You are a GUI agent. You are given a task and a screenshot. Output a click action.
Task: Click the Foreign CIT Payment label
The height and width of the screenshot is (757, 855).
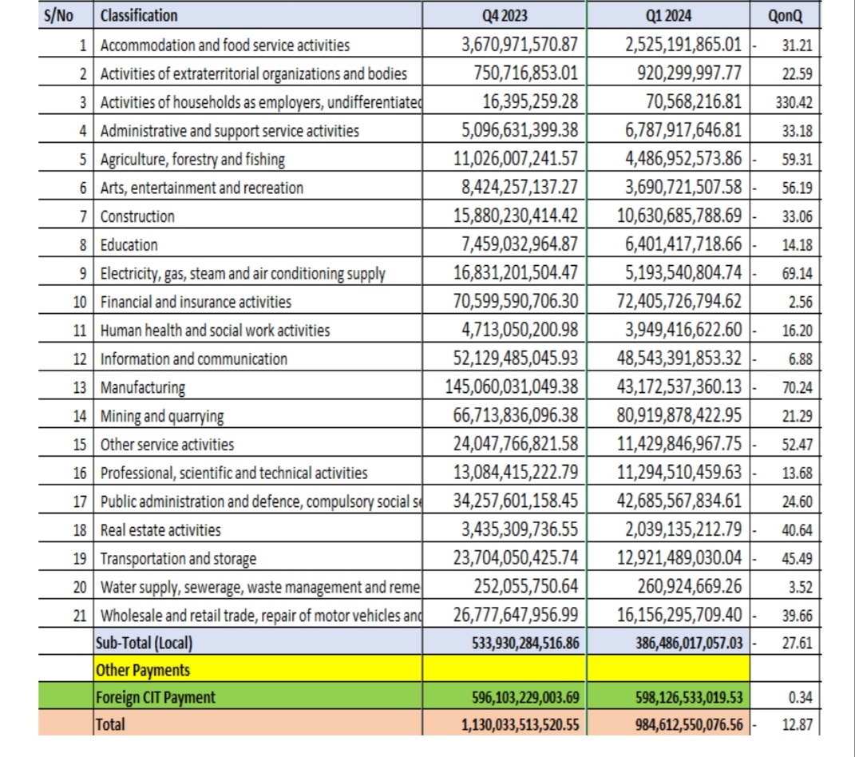[156, 697]
